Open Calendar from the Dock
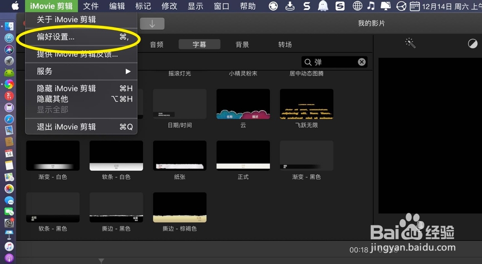The image size is (482, 264). [9, 153]
